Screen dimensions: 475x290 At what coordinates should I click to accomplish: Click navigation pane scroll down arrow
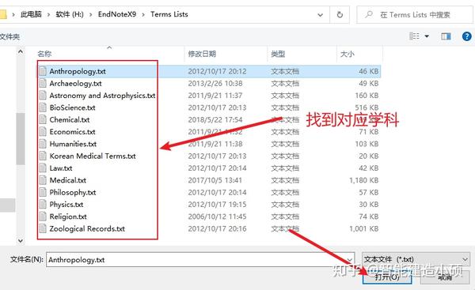(21, 241)
